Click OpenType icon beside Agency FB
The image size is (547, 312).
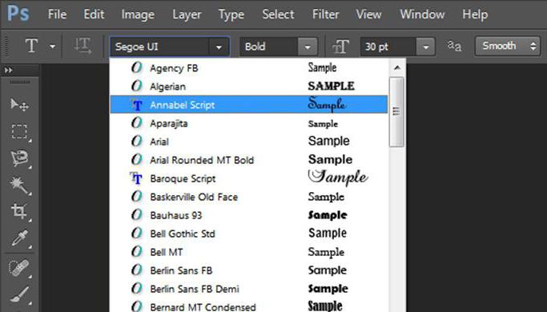[x=137, y=67]
